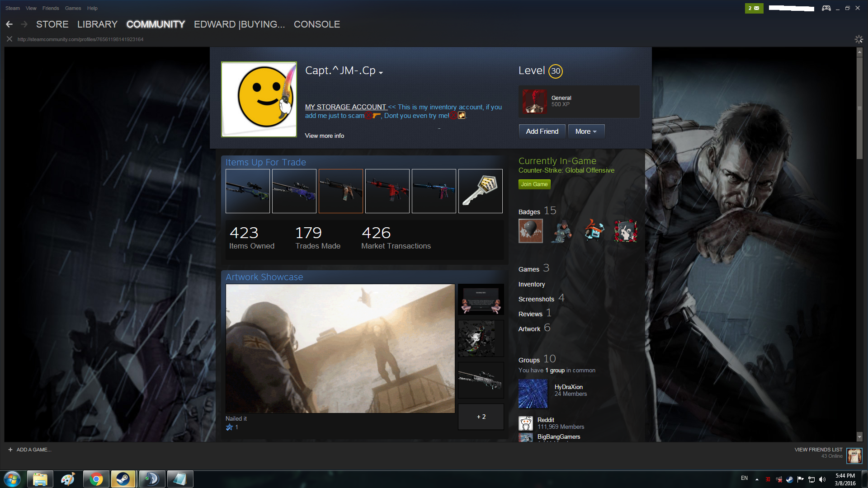Expand the Capt.^JM-.Cp name dropdown arrow
This screenshot has height=488, width=868.
(381, 73)
